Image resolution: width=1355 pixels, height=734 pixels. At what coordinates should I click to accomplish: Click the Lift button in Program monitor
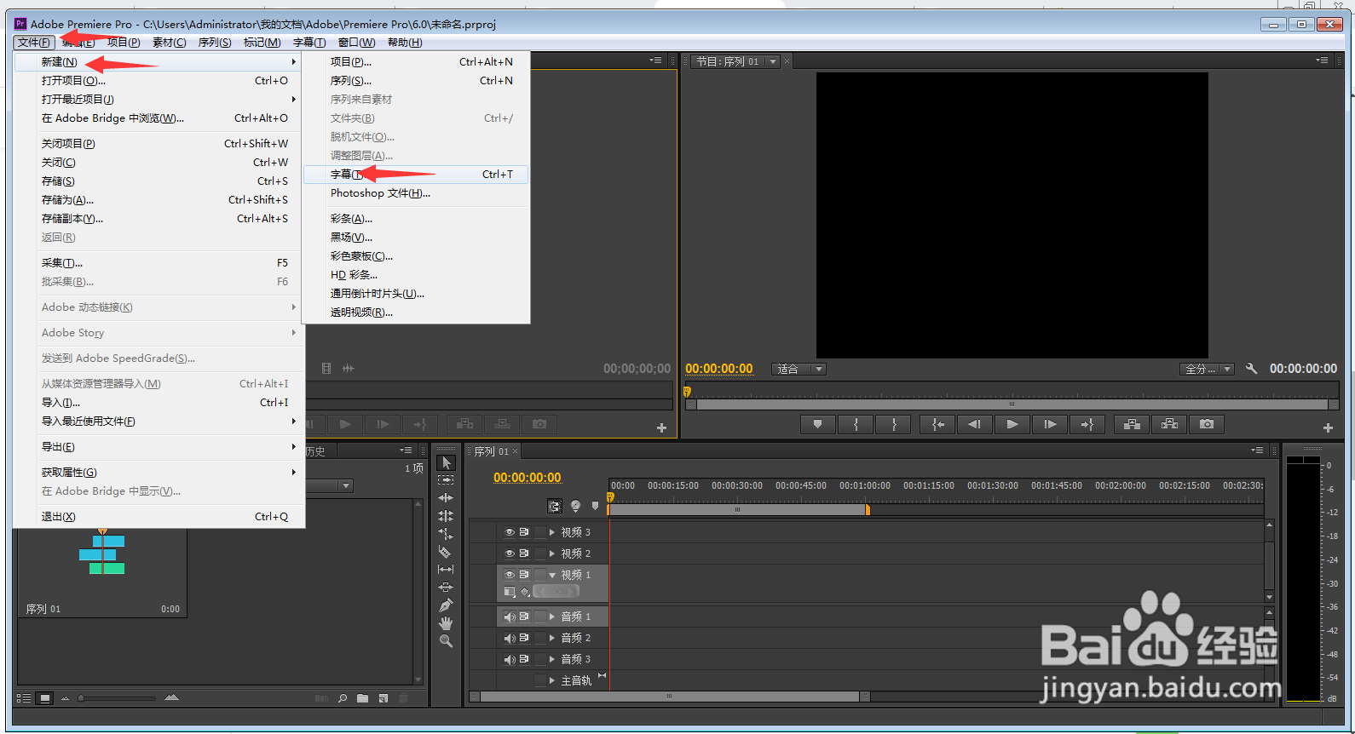tap(1132, 424)
